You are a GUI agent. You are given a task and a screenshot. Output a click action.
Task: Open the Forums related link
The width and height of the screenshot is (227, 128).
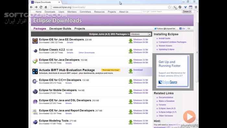162,105
